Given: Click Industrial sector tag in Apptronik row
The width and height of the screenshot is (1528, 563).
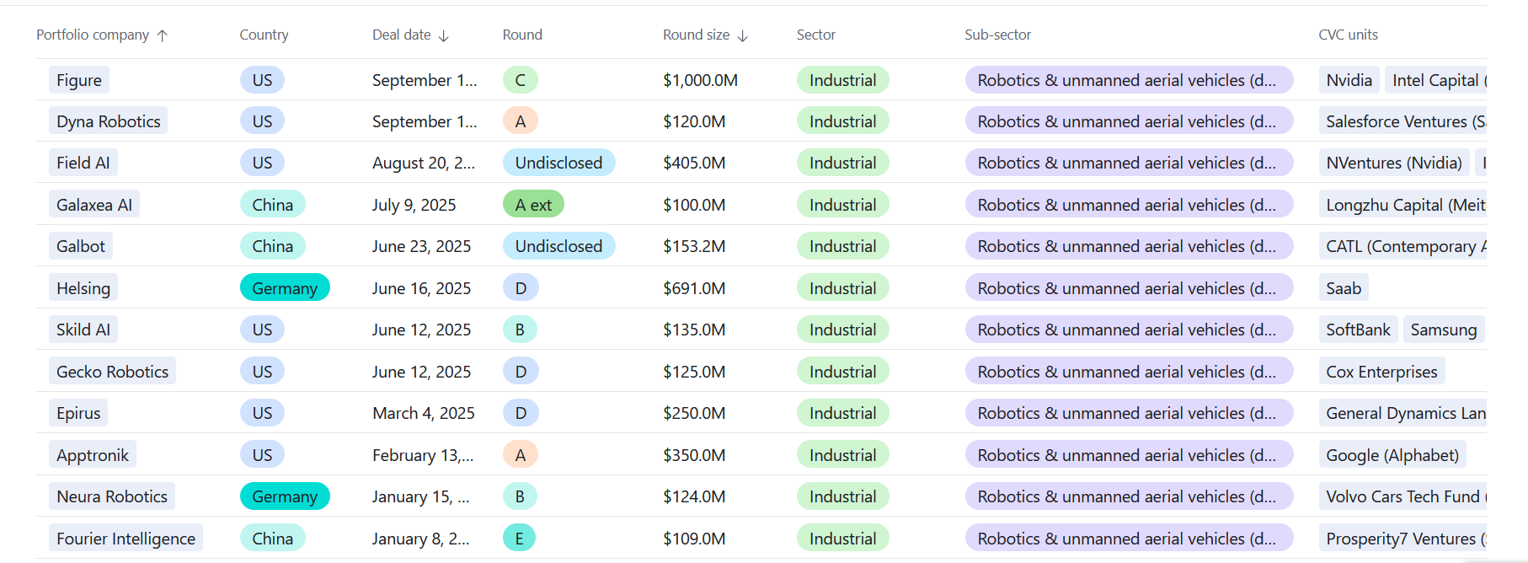Looking at the screenshot, I should (842, 455).
